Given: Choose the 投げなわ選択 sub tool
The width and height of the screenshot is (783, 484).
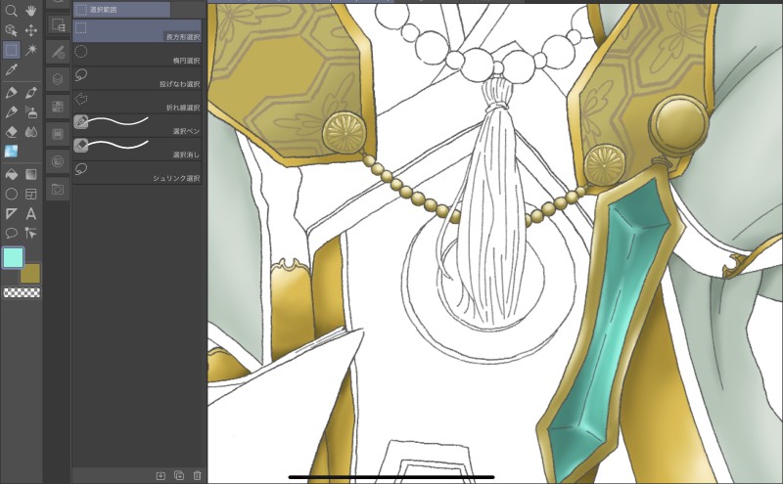Looking at the screenshot, I should 137,78.
